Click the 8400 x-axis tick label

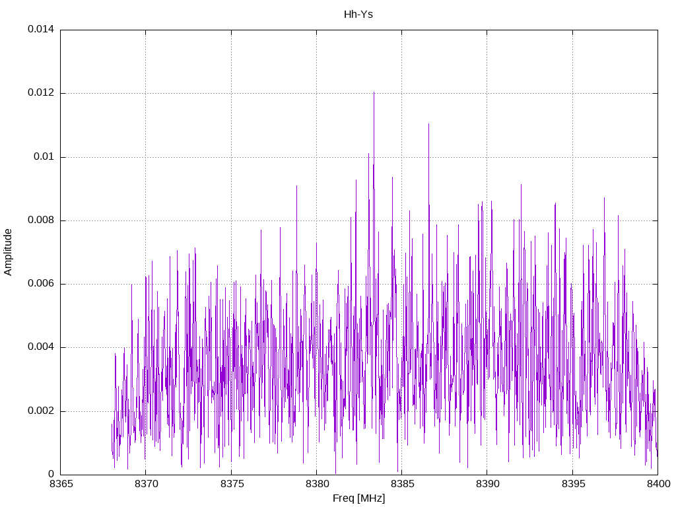tap(658, 485)
